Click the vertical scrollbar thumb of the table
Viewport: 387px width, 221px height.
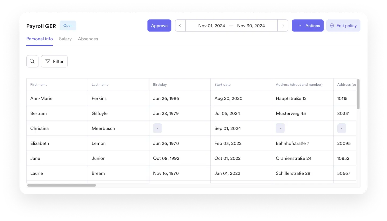(358, 94)
